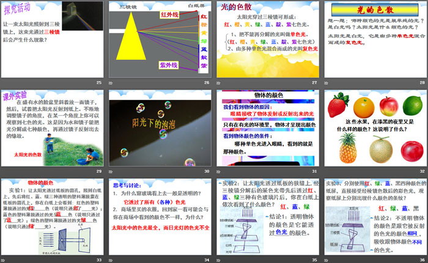This screenshot has height=263, width=428.
Task: Click slide number 28 label
Action: tap(422, 82)
